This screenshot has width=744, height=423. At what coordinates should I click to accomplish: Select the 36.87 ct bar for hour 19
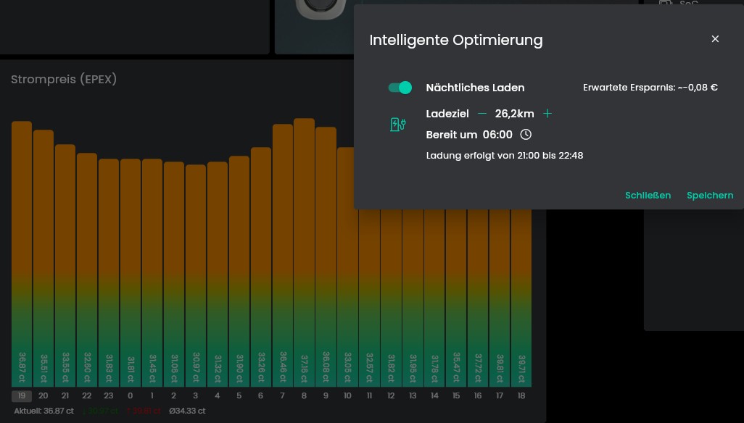pyautogui.click(x=22, y=254)
